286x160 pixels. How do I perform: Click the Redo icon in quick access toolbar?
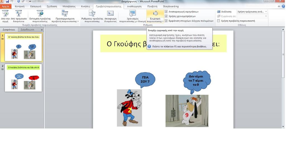tap(19, 1)
